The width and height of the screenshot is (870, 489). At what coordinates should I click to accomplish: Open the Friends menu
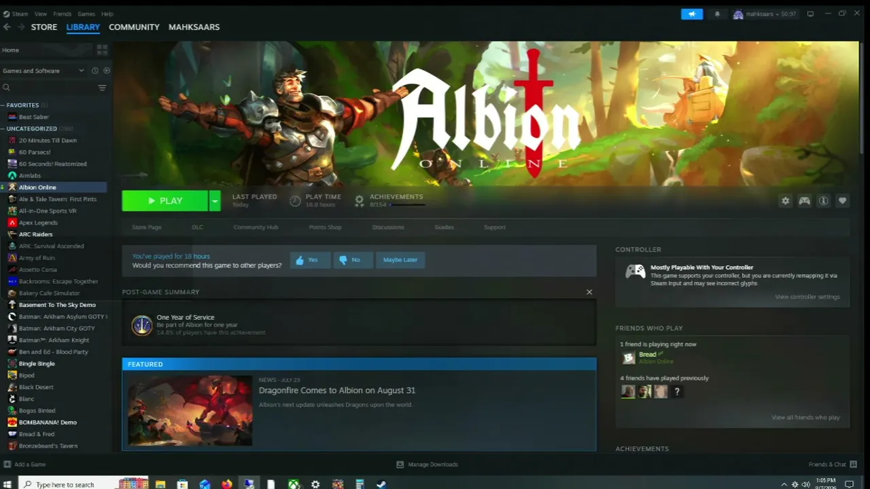coord(62,14)
